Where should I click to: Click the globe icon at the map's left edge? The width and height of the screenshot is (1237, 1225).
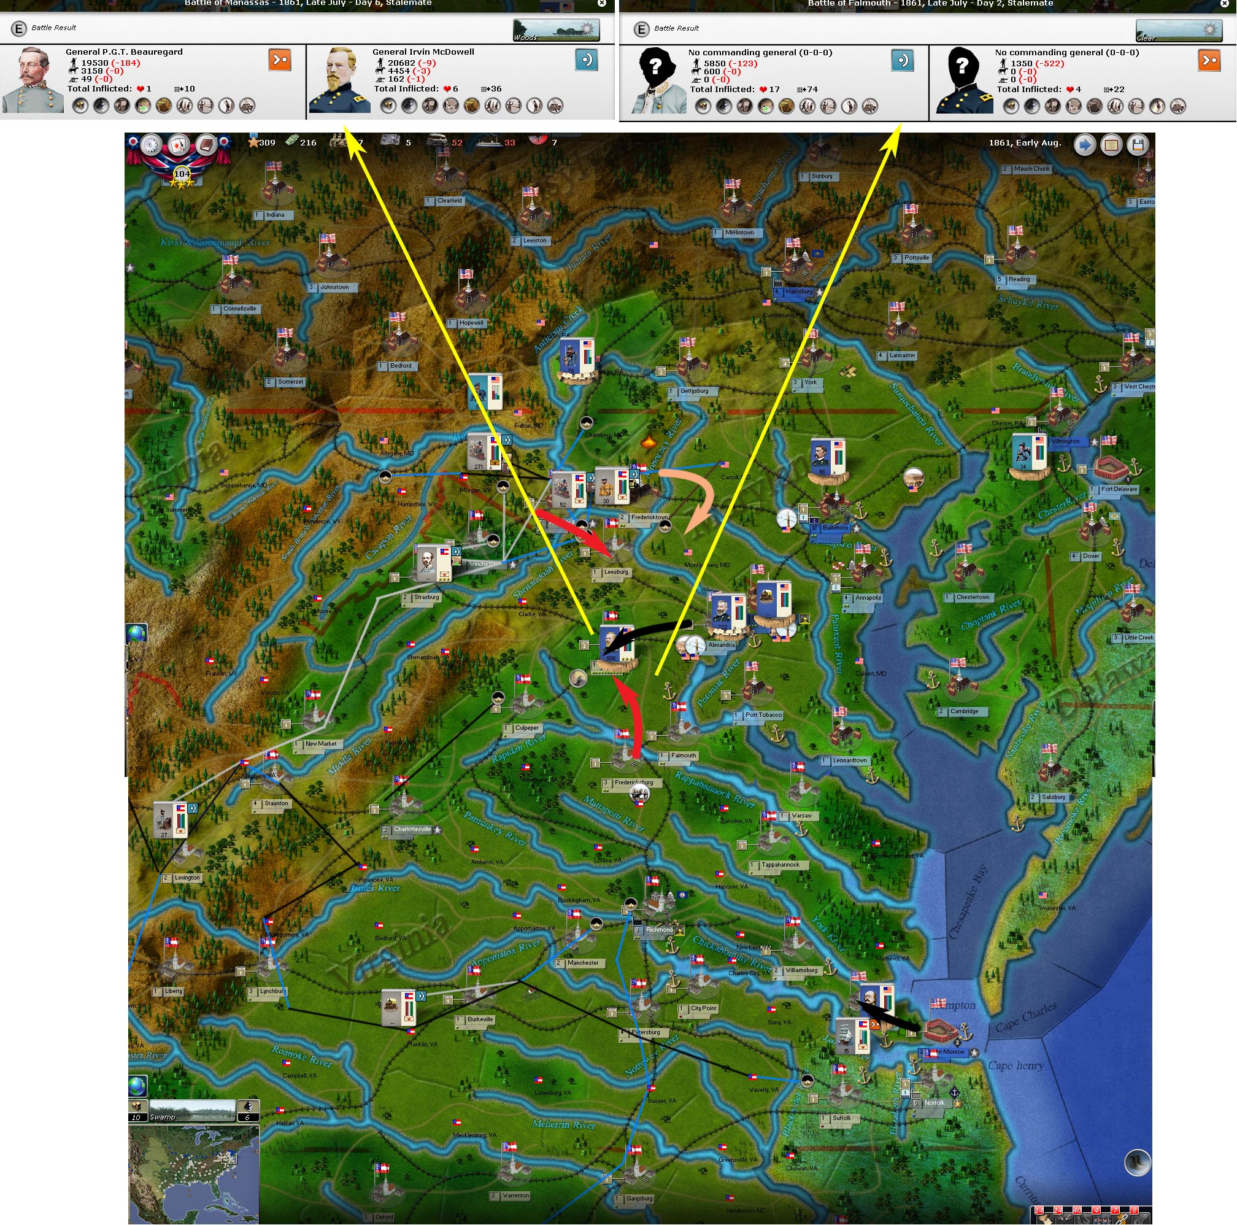[137, 634]
